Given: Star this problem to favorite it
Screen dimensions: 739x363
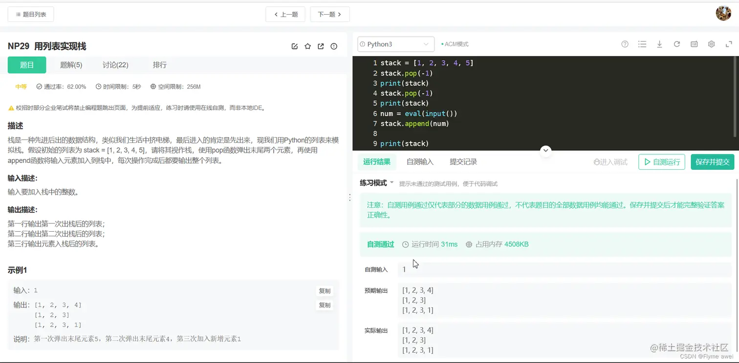Looking at the screenshot, I should pos(307,46).
